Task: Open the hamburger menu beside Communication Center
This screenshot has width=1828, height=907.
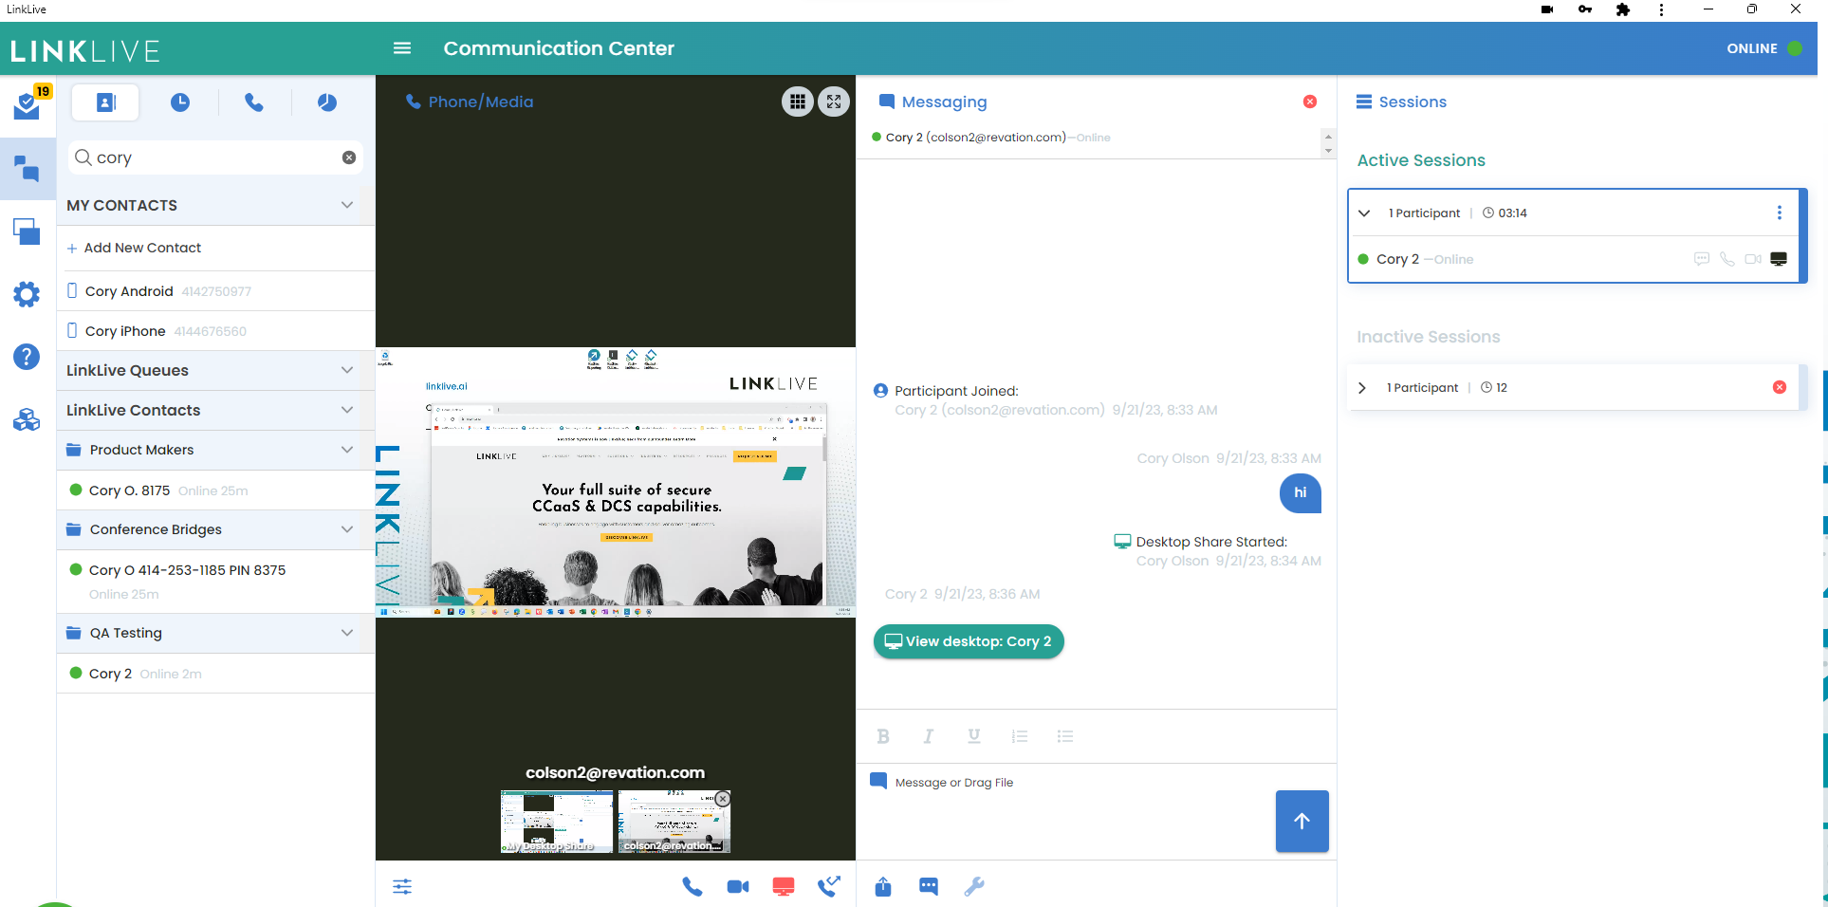Action: 402,48
